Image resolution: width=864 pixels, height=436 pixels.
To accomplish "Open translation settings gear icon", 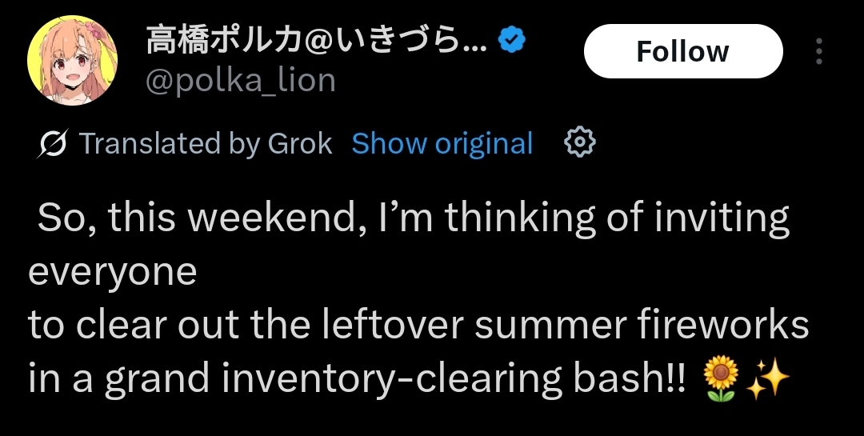I will 580,142.
